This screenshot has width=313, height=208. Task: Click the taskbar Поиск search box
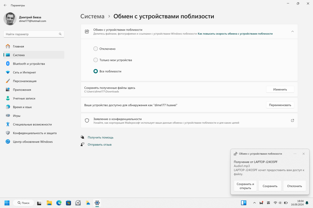tap(23, 203)
